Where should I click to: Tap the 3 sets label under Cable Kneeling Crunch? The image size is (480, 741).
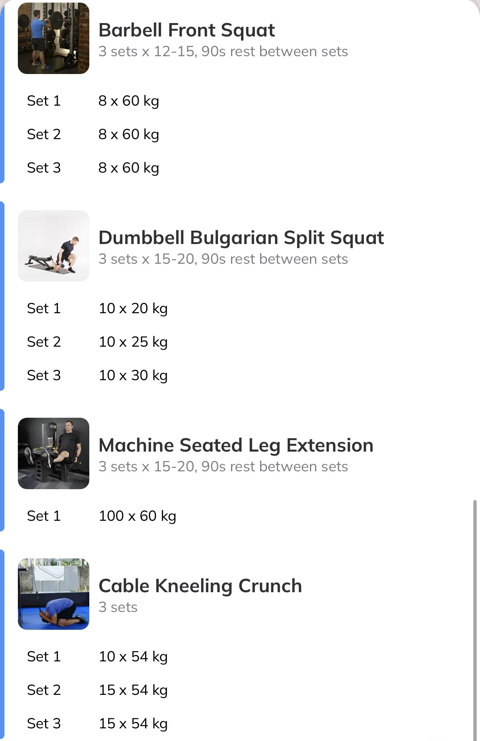tap(118, 607)
